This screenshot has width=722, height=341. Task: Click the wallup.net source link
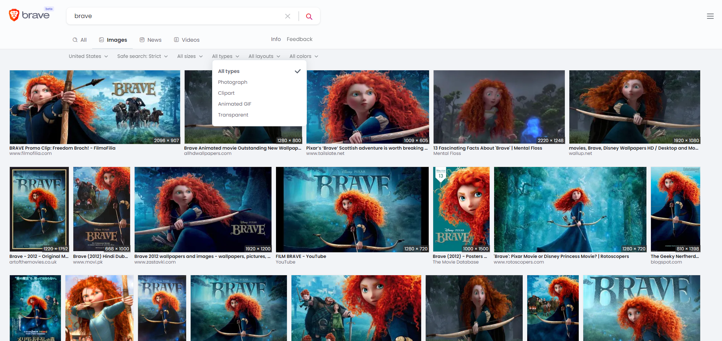click(x=580, y=153)
